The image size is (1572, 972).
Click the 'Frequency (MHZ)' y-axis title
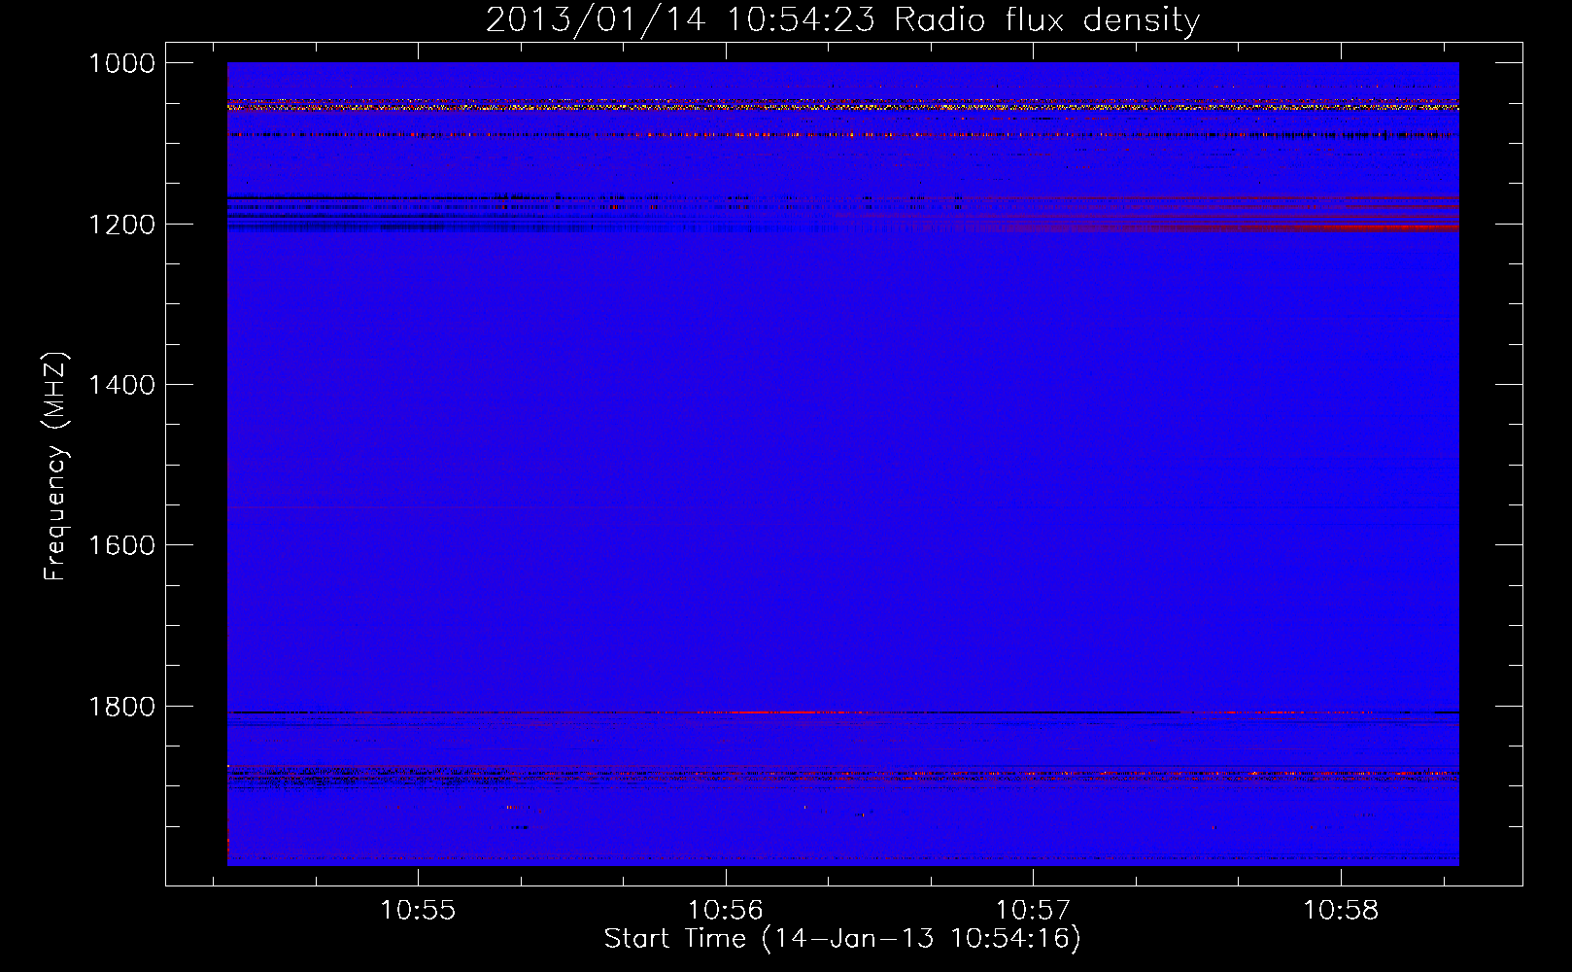(x=56, y=467)
